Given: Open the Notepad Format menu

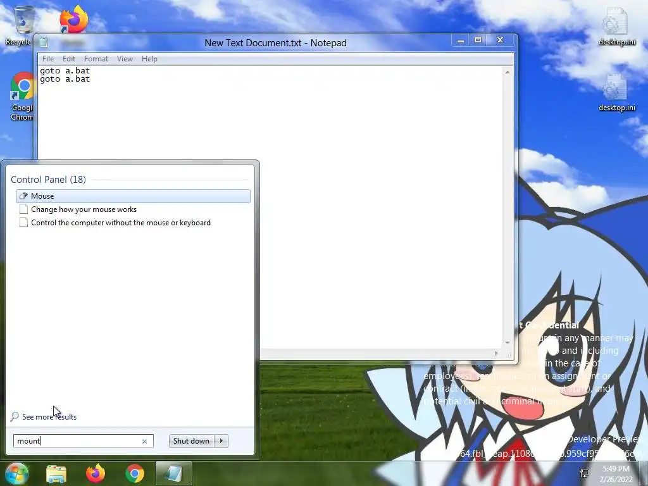Looking at the screenshot, I should point(96,59).
